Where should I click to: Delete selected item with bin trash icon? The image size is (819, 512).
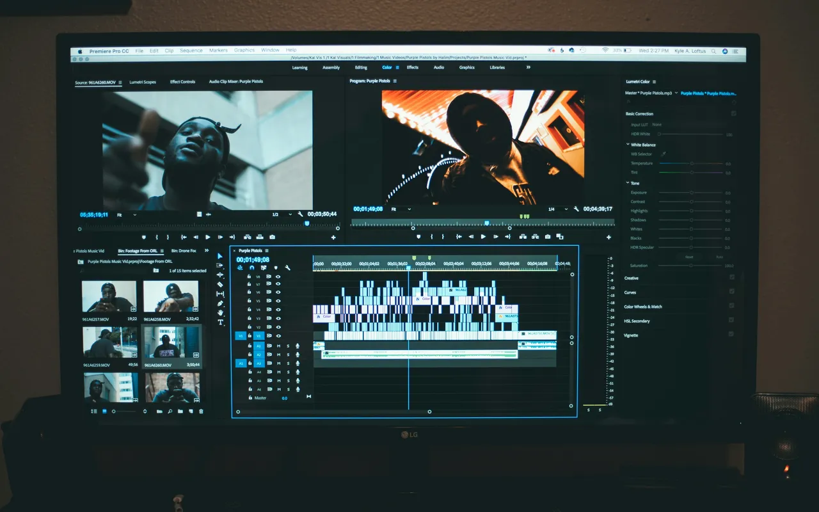point(201,411)
